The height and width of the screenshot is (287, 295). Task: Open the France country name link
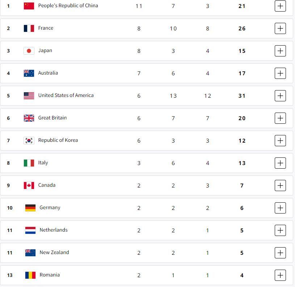tap(46, 28)
